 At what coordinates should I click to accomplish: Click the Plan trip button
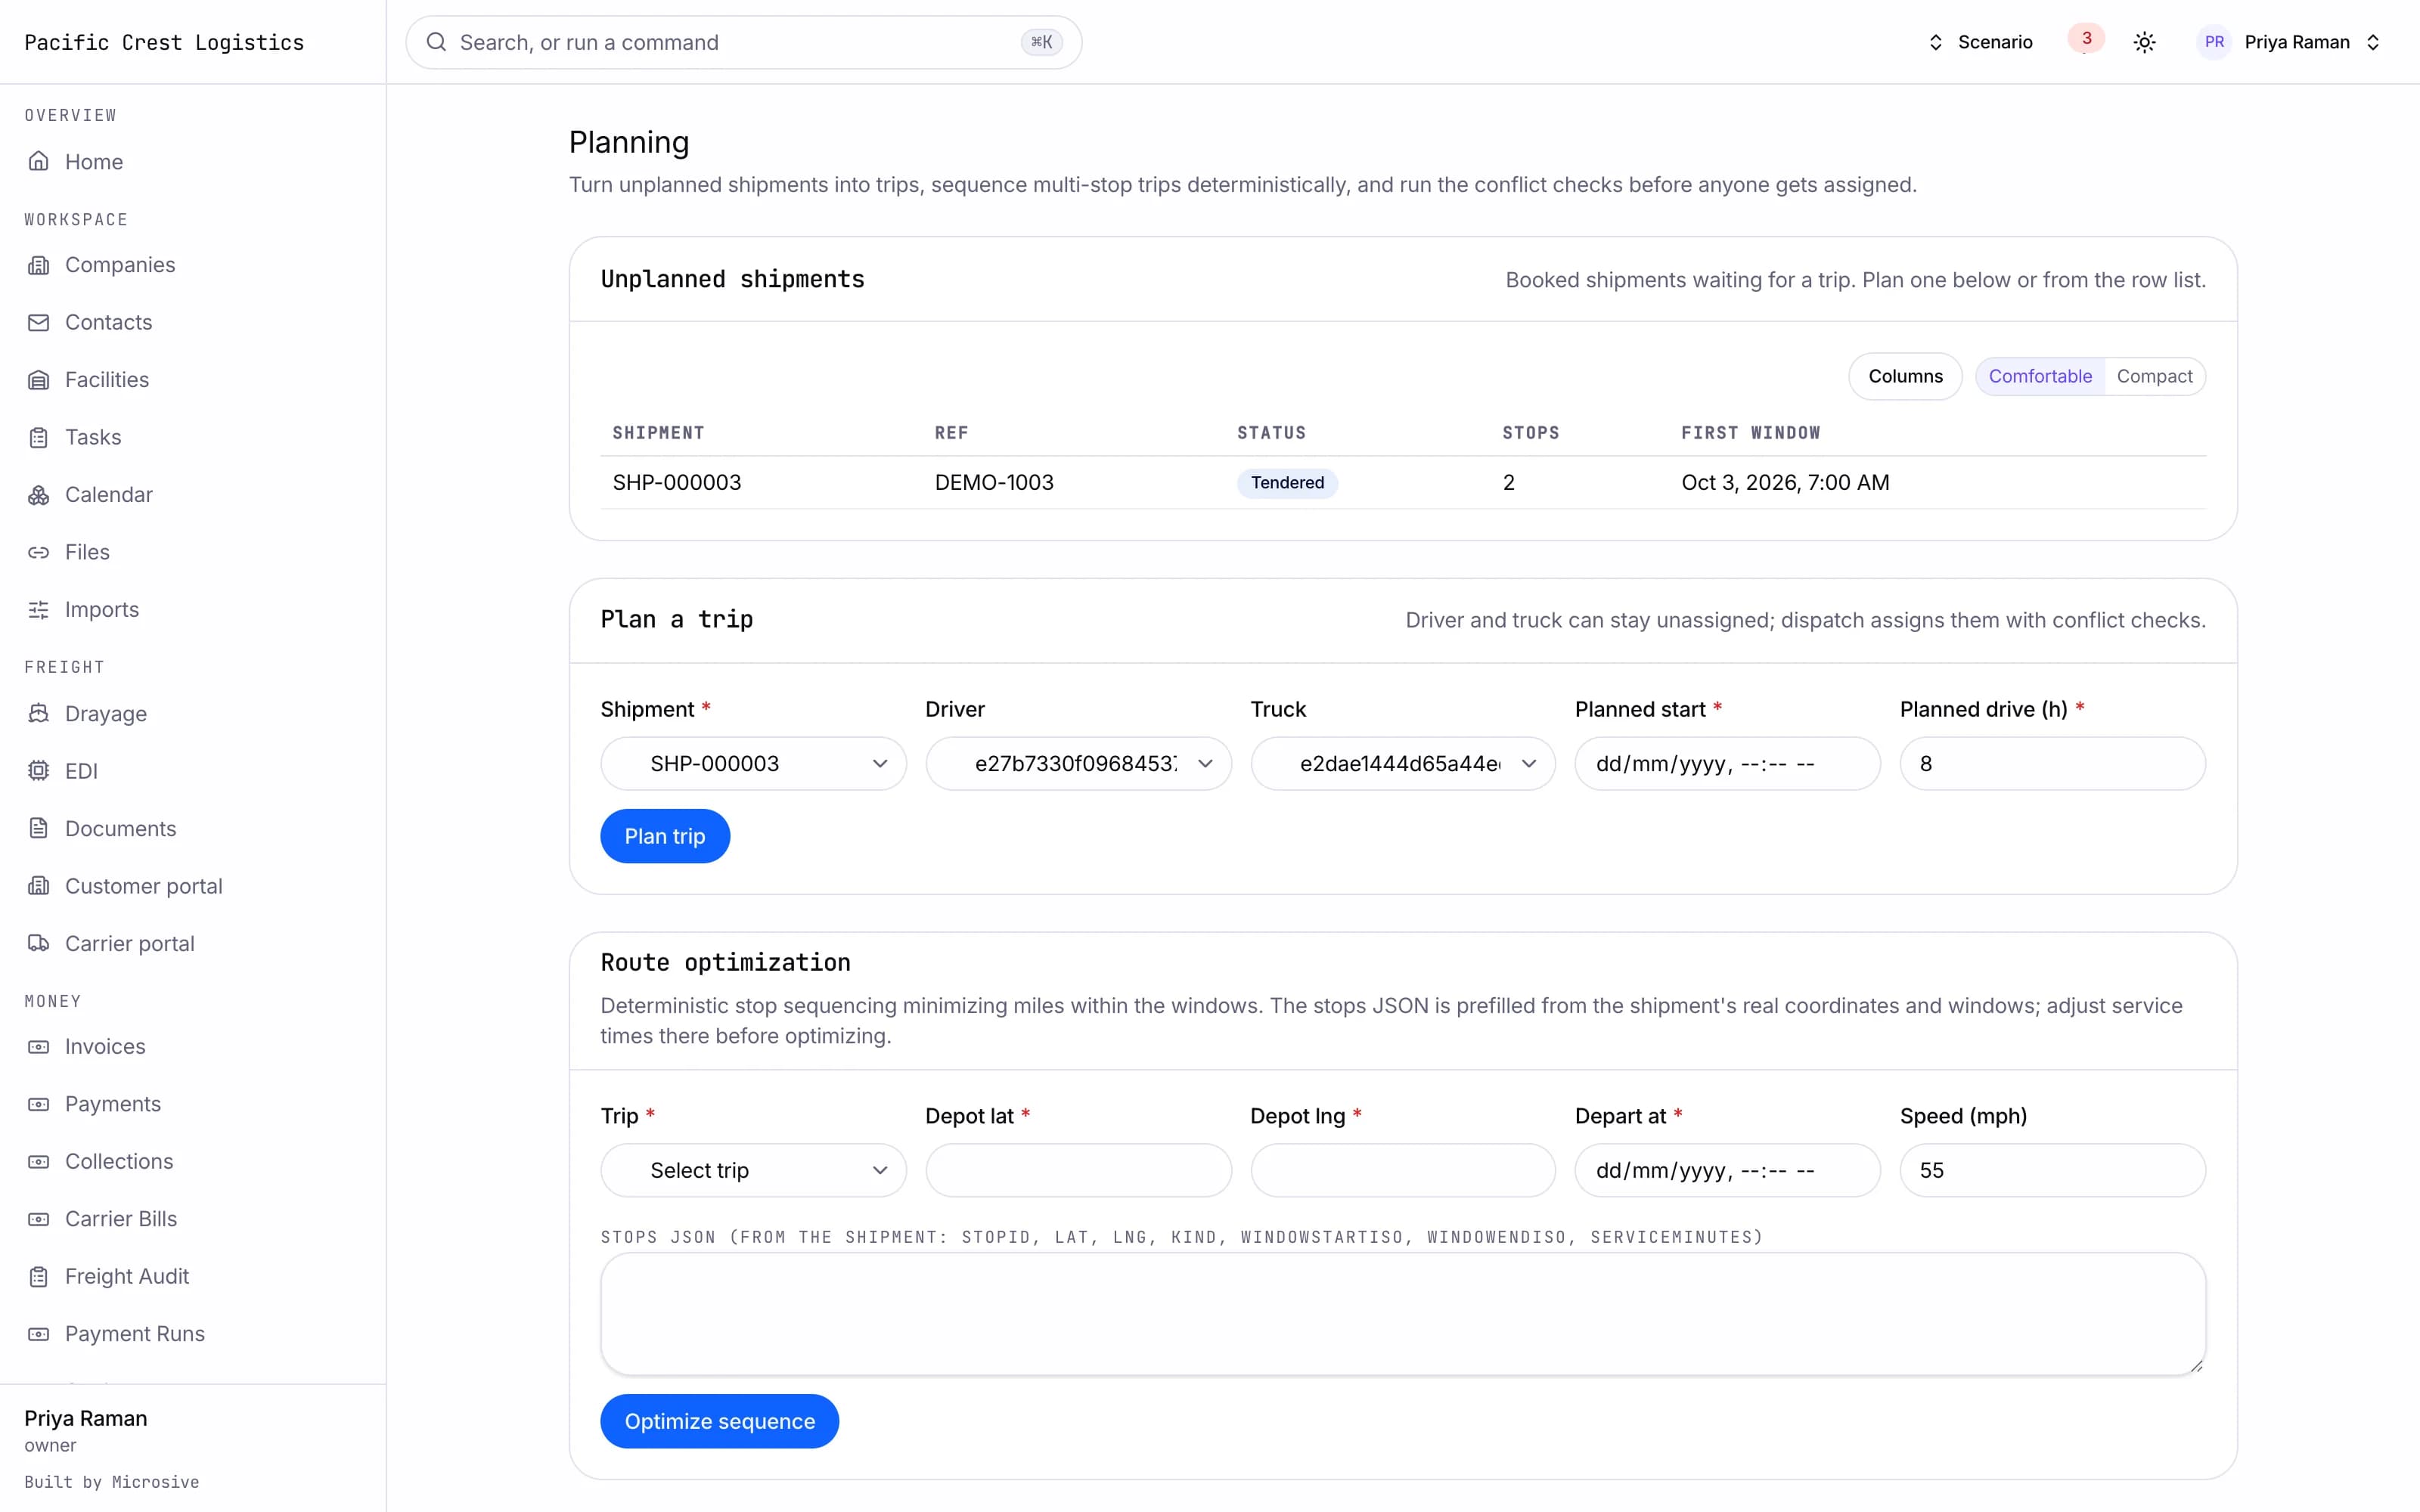pos(665,836)
